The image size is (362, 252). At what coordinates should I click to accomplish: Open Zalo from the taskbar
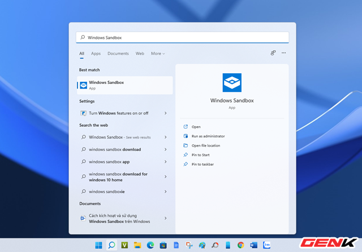(266, 245)
